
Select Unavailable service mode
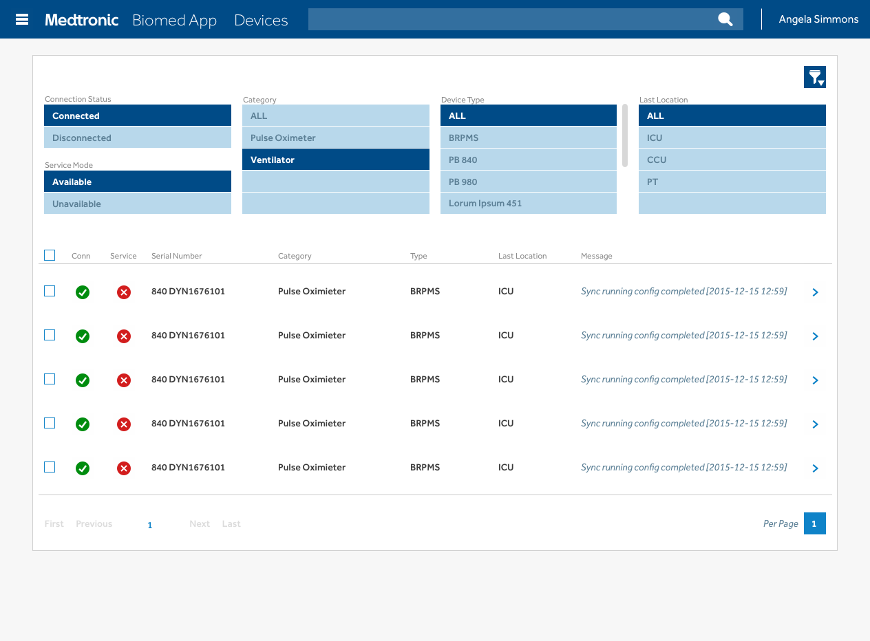(x=138, y=204)
